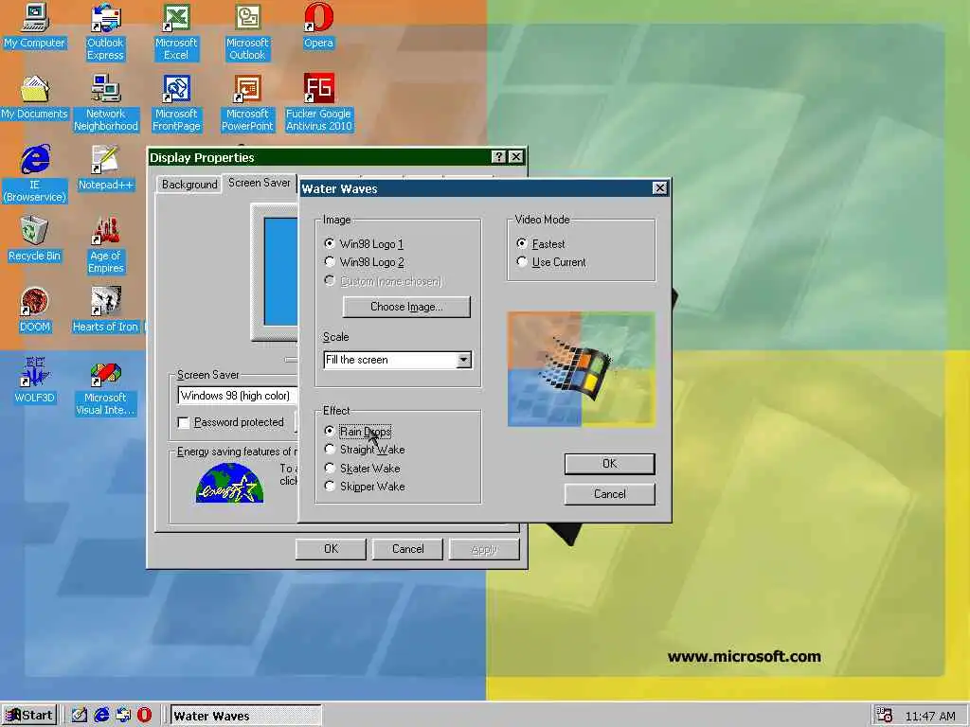Select the Hearts of Iron shortcut
The height and width of the screenshot is (727, 970).
pyautogui.click(x=106, y=310)
